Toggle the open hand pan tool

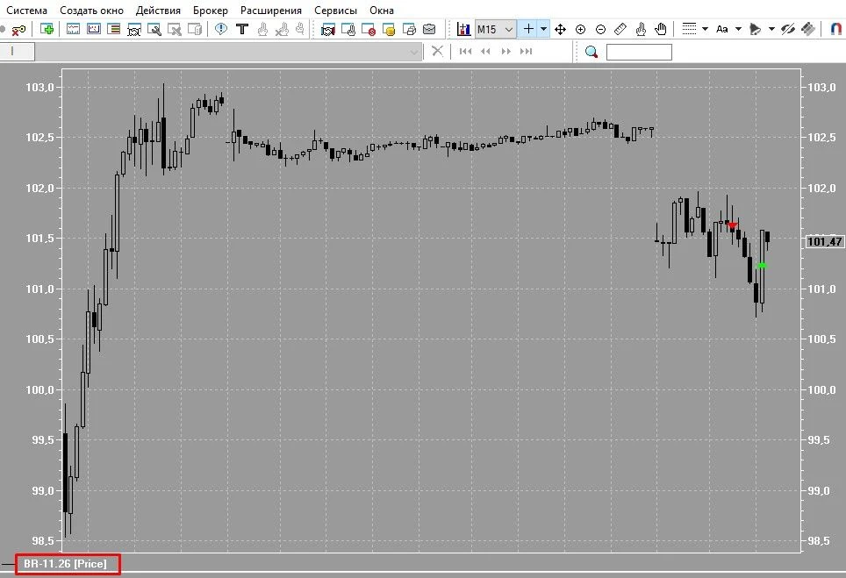click(661, 29)
